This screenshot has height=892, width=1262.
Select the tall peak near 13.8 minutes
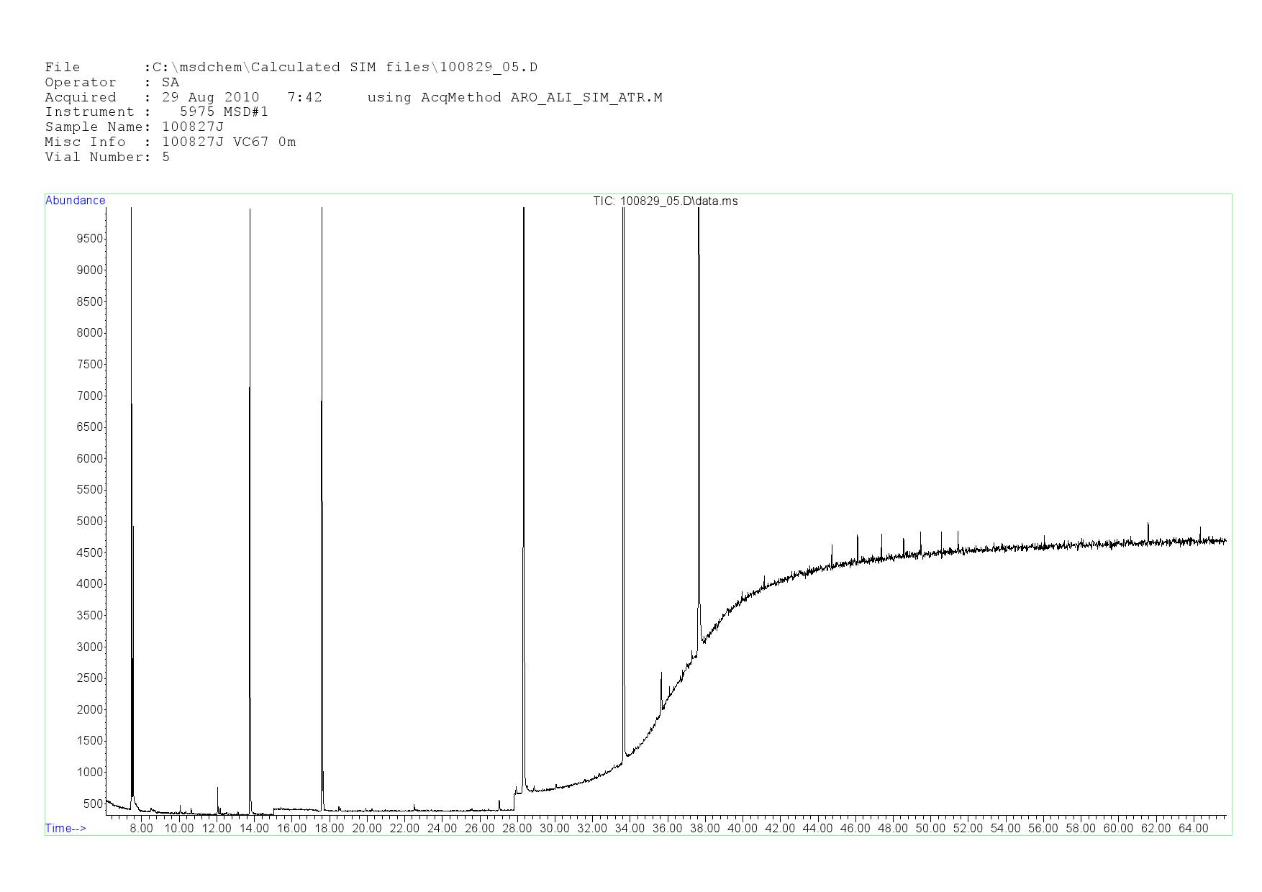(x=250, y=432)
